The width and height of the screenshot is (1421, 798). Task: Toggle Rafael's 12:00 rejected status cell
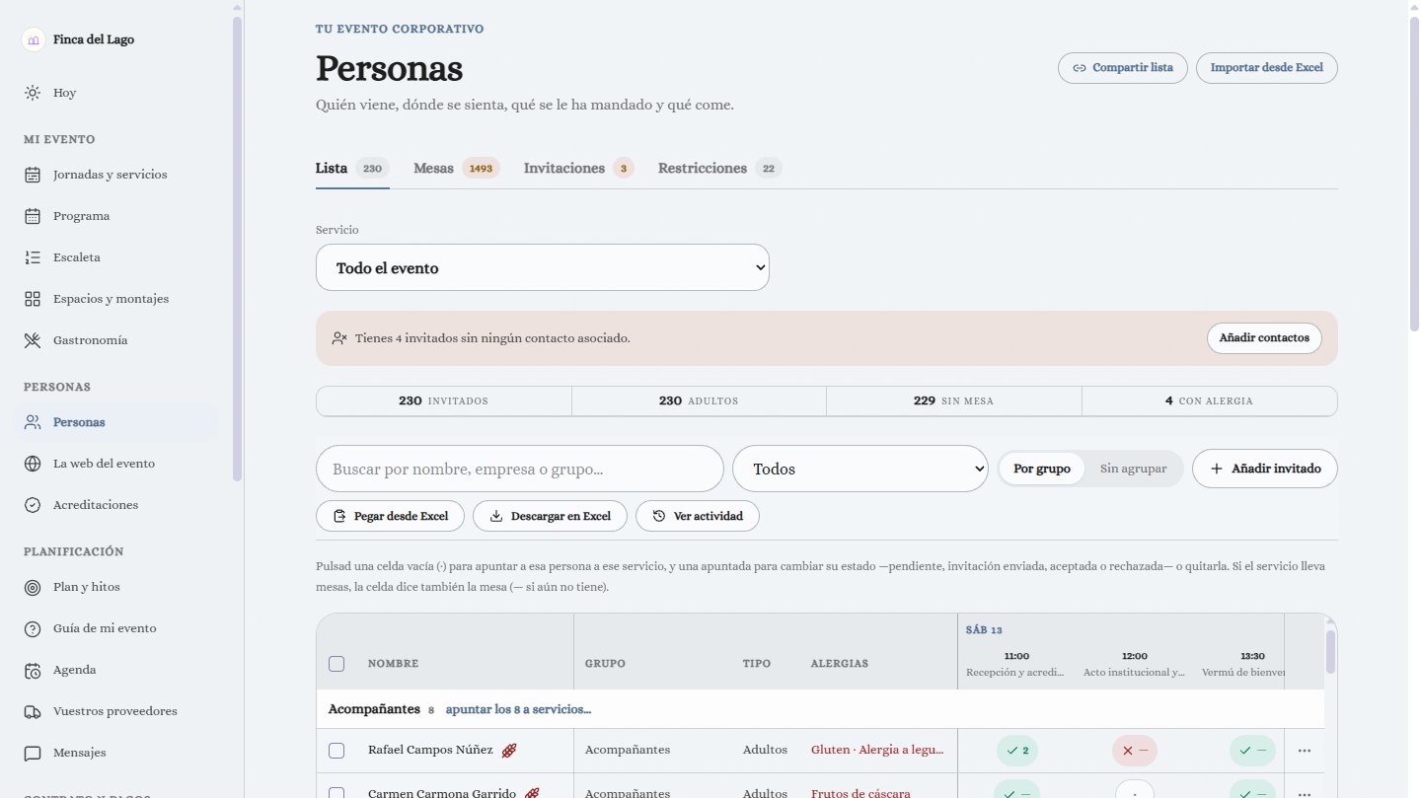point(1135,751)
